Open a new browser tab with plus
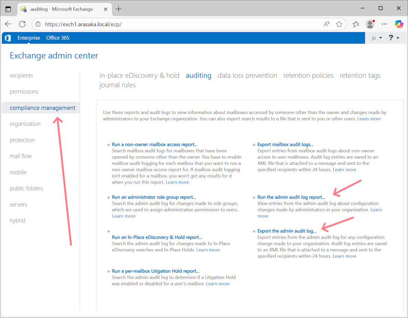The width and height of the screenshot is (408, 318). pyautogui.click(x=119, y=9)
